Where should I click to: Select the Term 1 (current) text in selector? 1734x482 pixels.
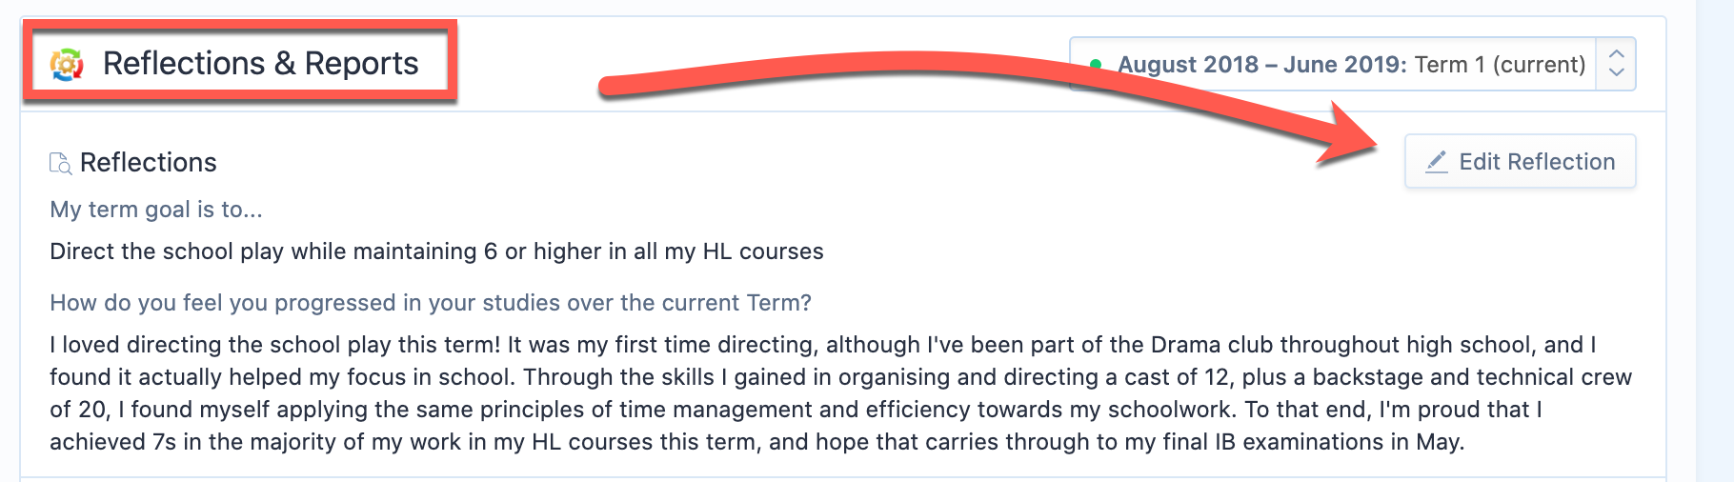pyautogui.click(x=1500, y=65)
